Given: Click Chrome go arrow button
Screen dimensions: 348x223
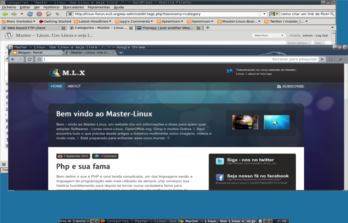Looking at the screenshot, I should coord(322,59).
